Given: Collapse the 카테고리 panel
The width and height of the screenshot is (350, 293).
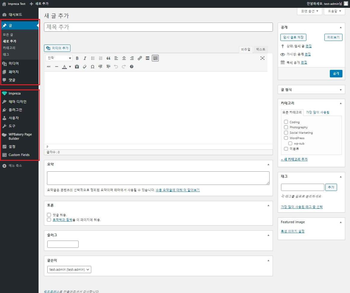Looking at the screenshot, I should (341, 103).
